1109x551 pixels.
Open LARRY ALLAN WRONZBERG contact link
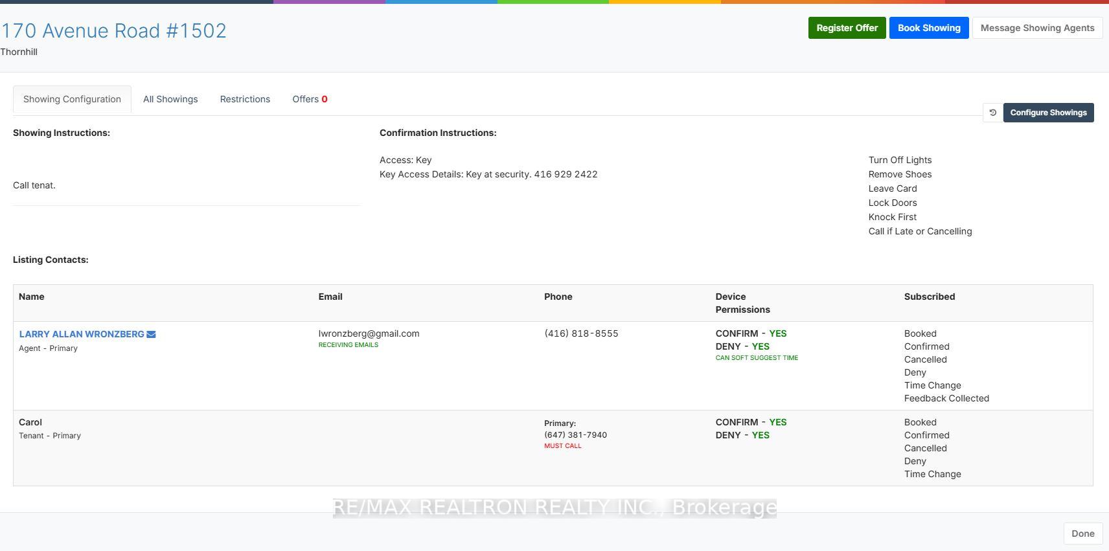pos(82,334)
